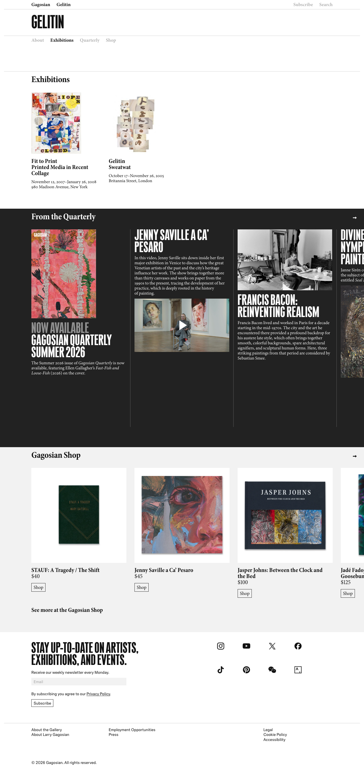
Task: Open About the Gallery footer link
Action: pos(47,730)
